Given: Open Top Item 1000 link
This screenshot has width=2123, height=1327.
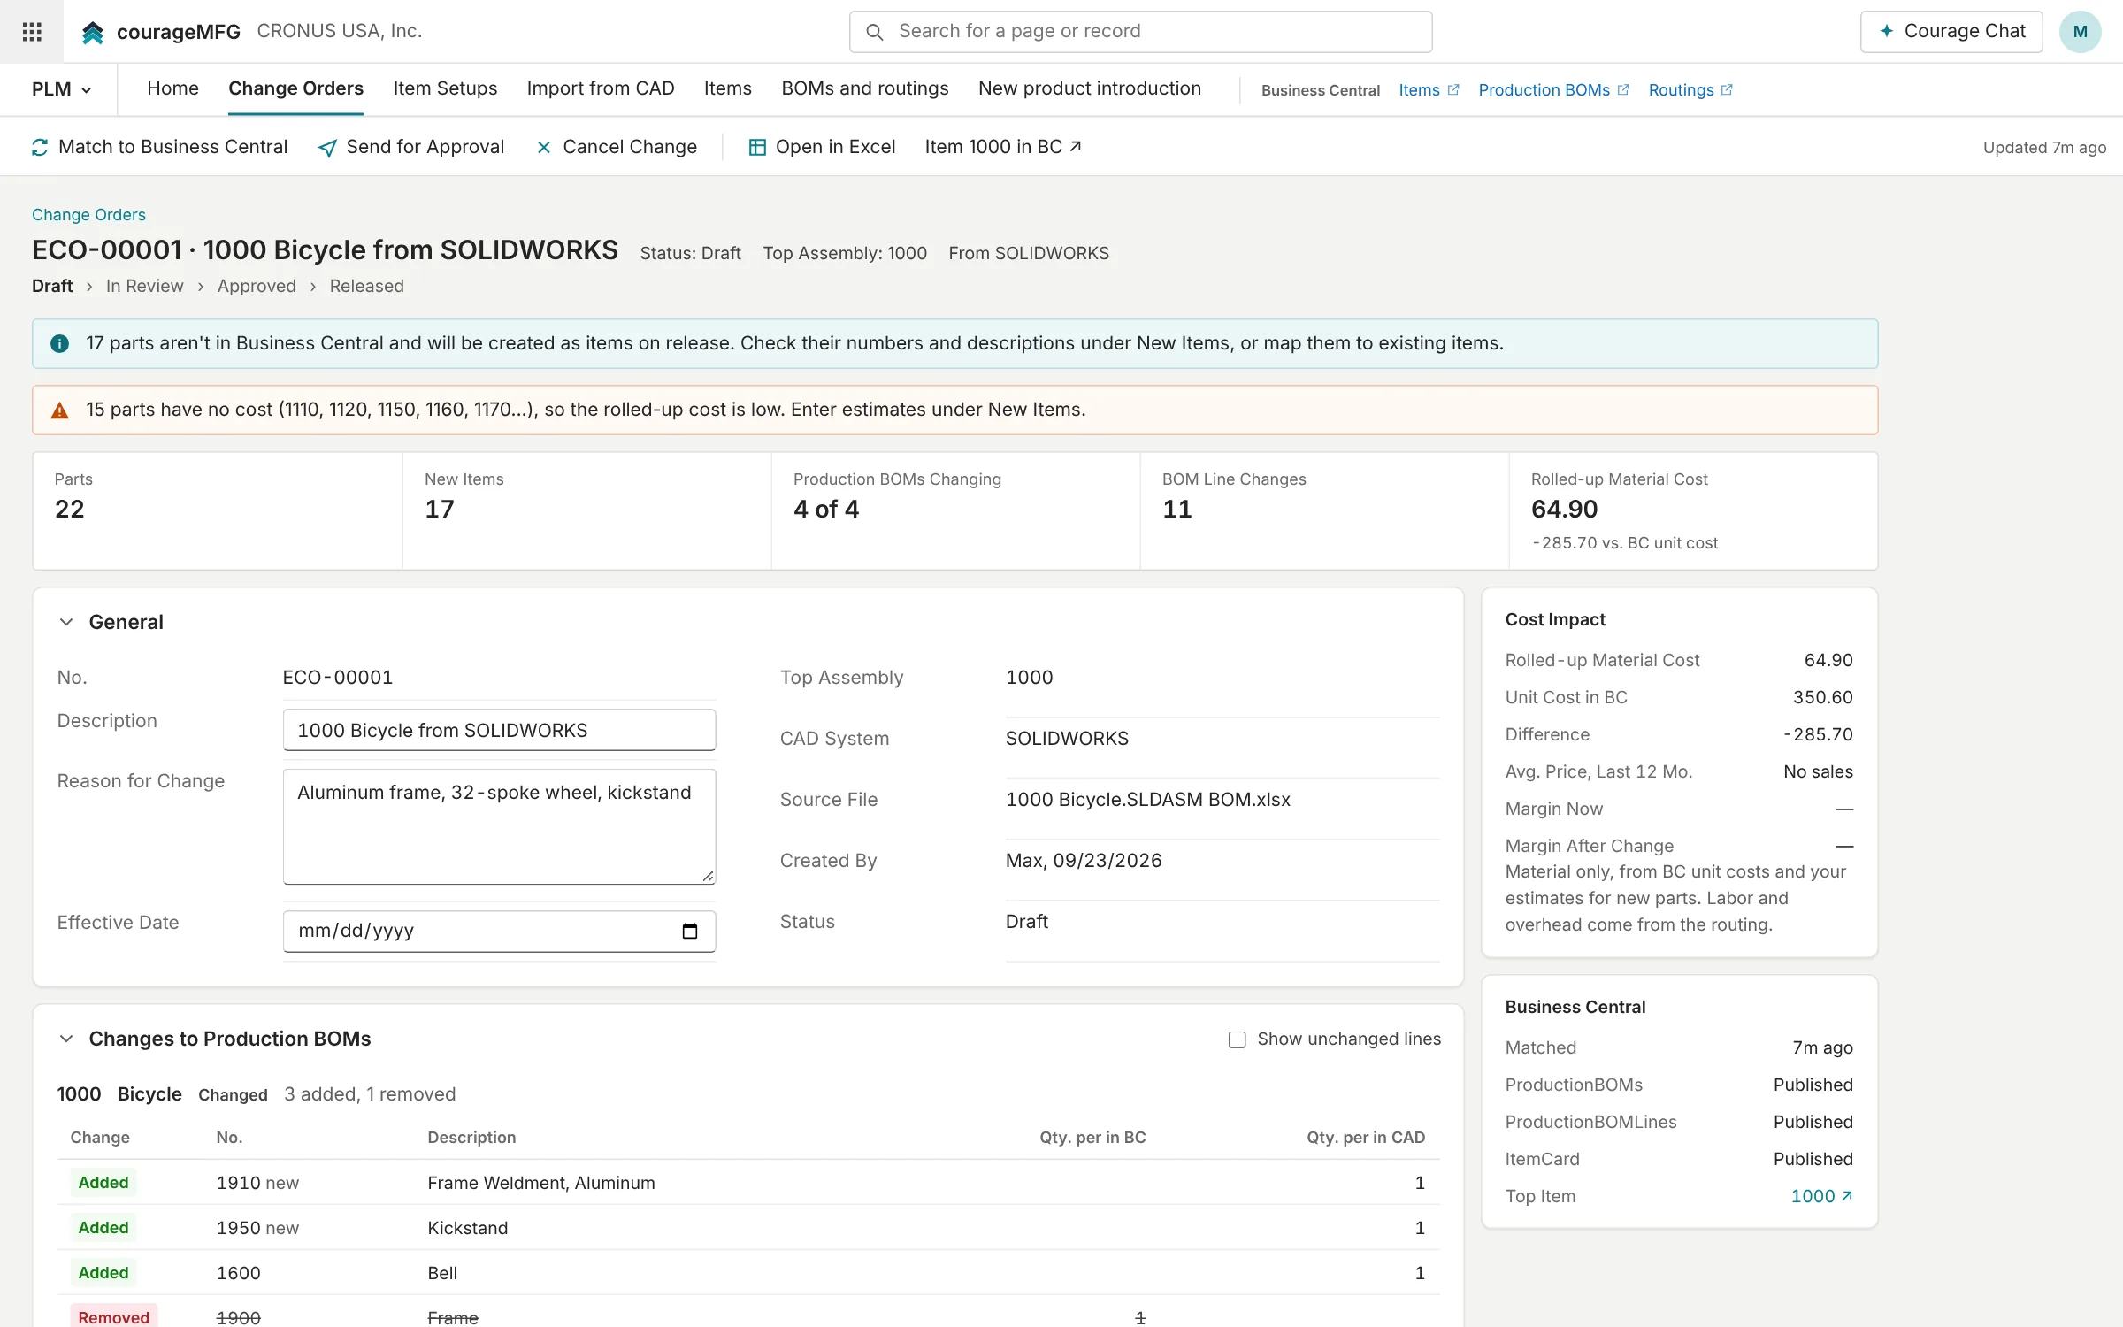Looking at the screenshot, I should 1821,1196.
